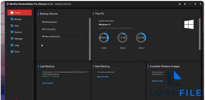Screen dimensions: 205x100
Task: Open the hamburger menu in title bar
Action: click(185, 4)
